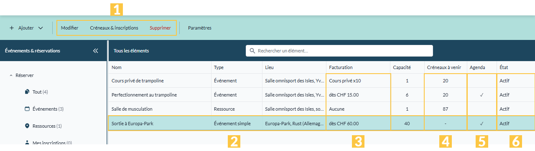The image size is (535, 151).
Task: Select the row Perfectionnement au trampoline
Action: pyautogui.click(x=322, y=95)
